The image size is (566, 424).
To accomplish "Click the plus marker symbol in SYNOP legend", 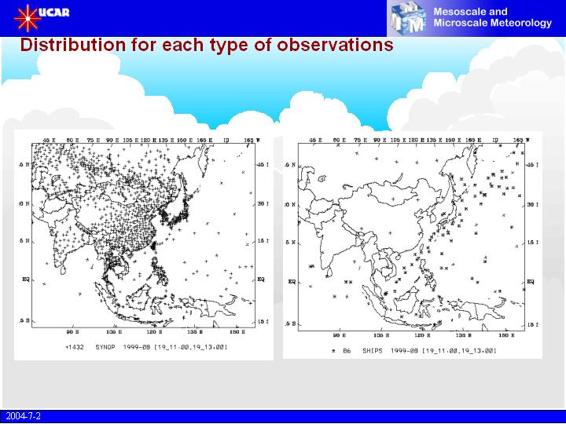I will pyautogui.click(x=66, y=347).
